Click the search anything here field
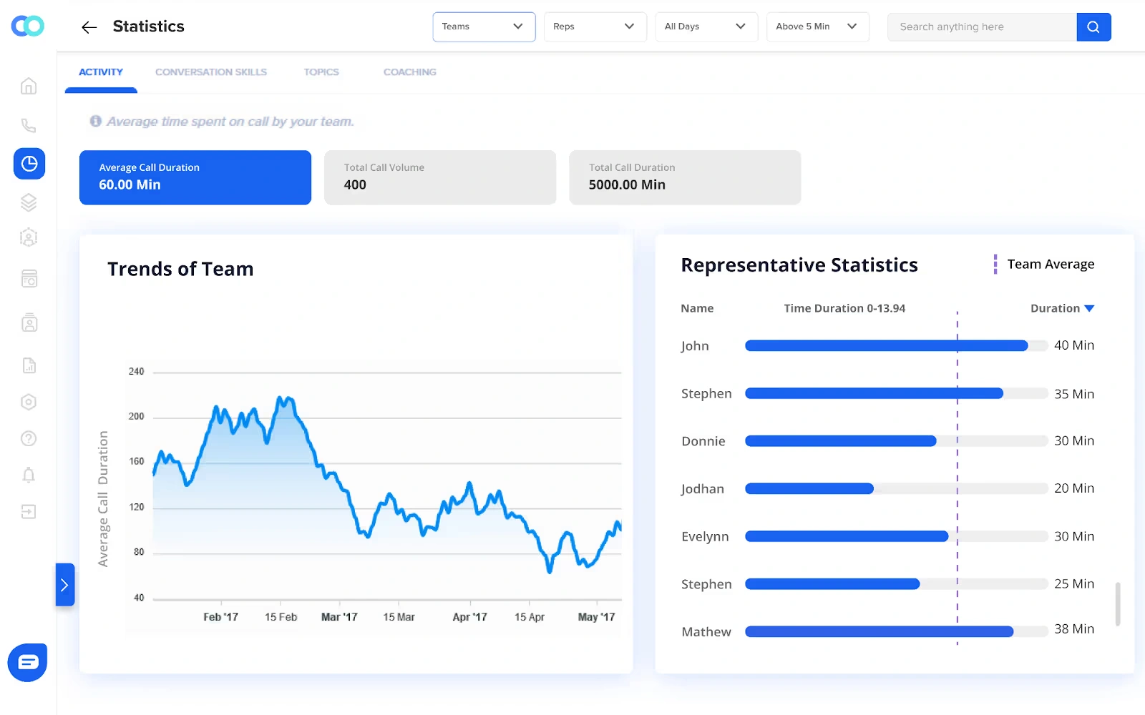1145x715 pixels. point(982,27)
